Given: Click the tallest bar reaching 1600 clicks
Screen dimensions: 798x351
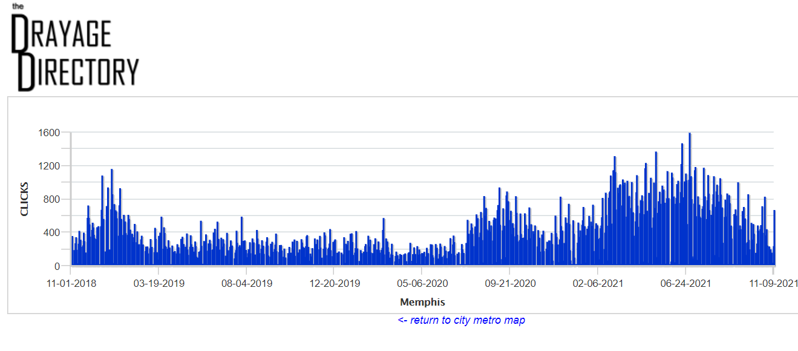Looking at the screenshot, I should (x=690, y=199).
